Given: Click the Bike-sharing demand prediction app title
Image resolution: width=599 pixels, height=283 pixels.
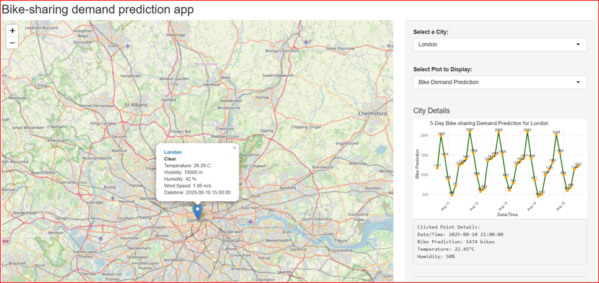Looking at the screenshot, I should [x=98, y=9].
